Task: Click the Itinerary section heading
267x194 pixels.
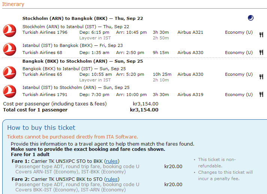Action: click(x=13, y=4)
